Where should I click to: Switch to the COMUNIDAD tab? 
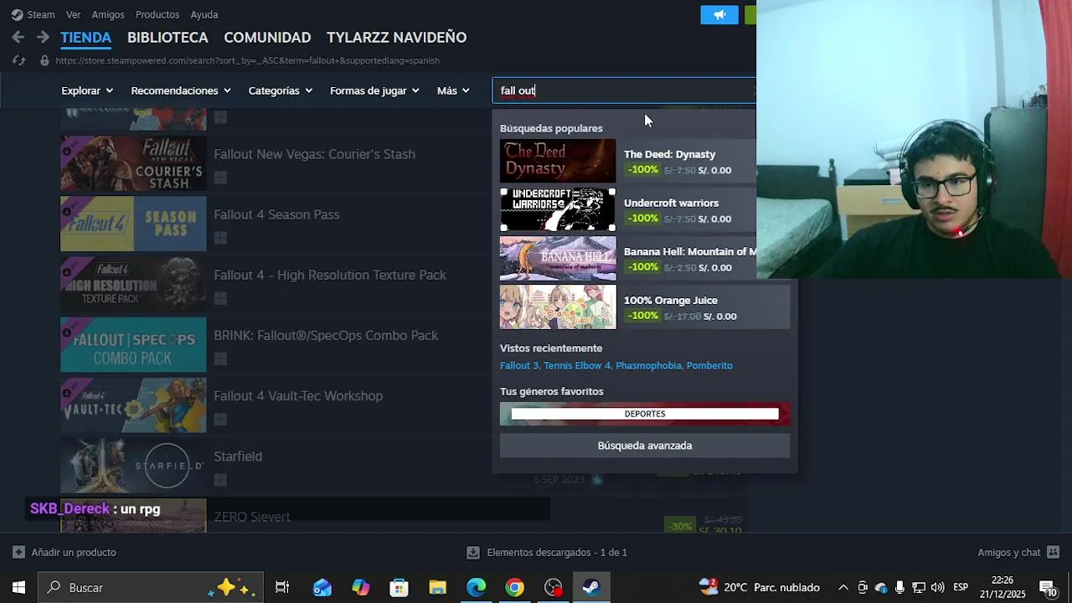click(x=267, y=38)
